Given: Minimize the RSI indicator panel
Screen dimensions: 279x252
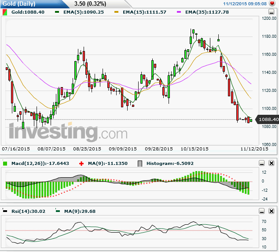Looking at the screenshot, I should click(261, 211).
